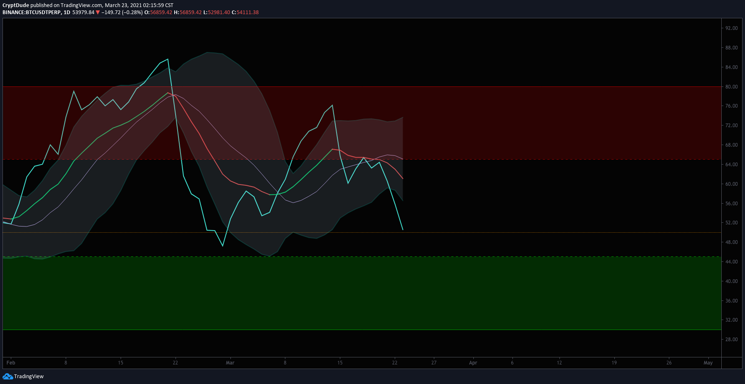Click the Feb label on time axis
This screenshot has height=384, width=745.
tap(11, 363)
